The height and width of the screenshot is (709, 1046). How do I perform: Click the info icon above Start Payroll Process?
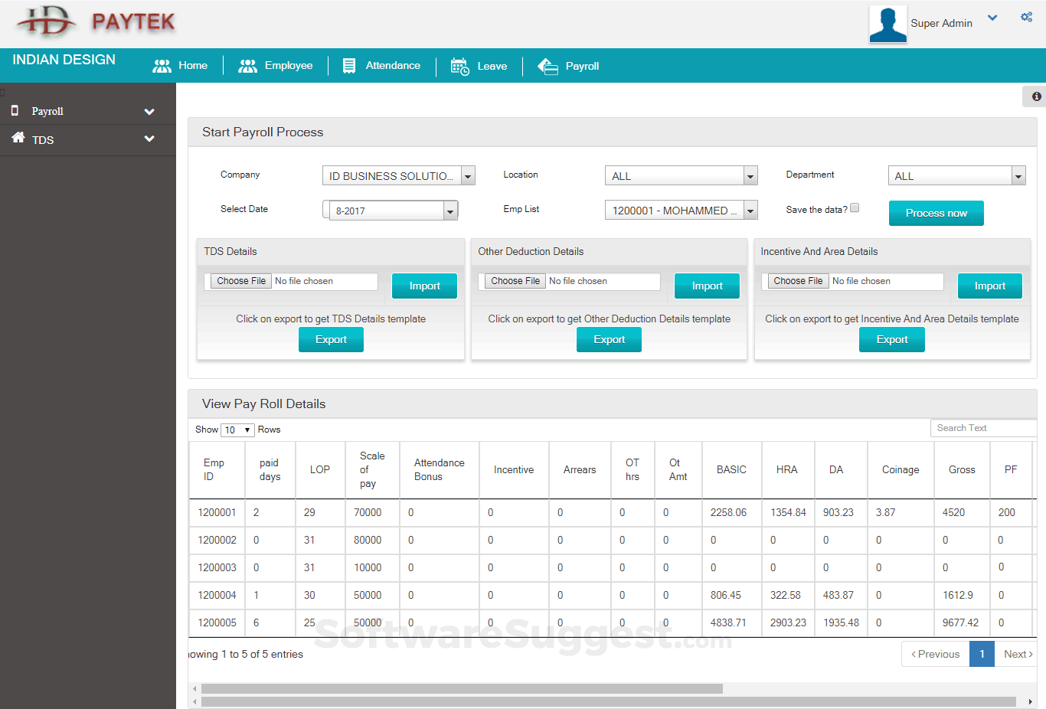click(1036, 96)
